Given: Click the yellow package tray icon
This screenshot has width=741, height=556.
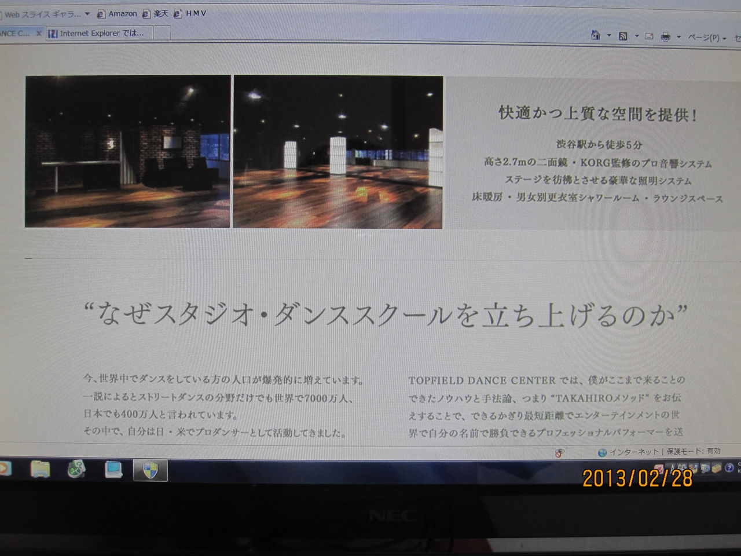Looking at the screenshot, I should pos(717,467).
